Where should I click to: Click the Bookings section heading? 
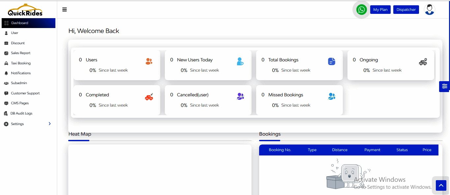(270, 134)
